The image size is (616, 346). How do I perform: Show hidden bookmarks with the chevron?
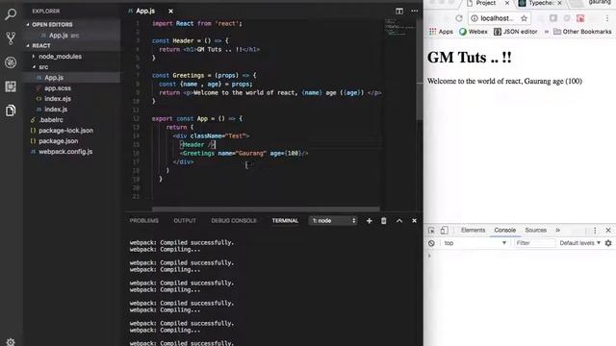pyautogui.click(x=546, y=32)
